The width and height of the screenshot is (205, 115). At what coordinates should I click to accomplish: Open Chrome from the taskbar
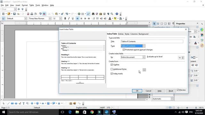pyautogui.click(x=92, y=112)
